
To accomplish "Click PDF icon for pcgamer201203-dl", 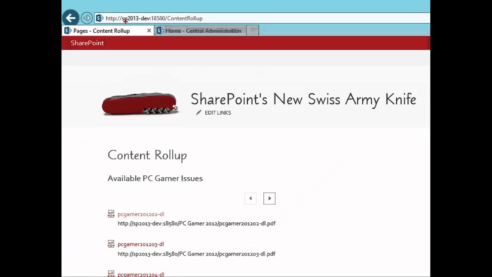I will coord(111,244).
